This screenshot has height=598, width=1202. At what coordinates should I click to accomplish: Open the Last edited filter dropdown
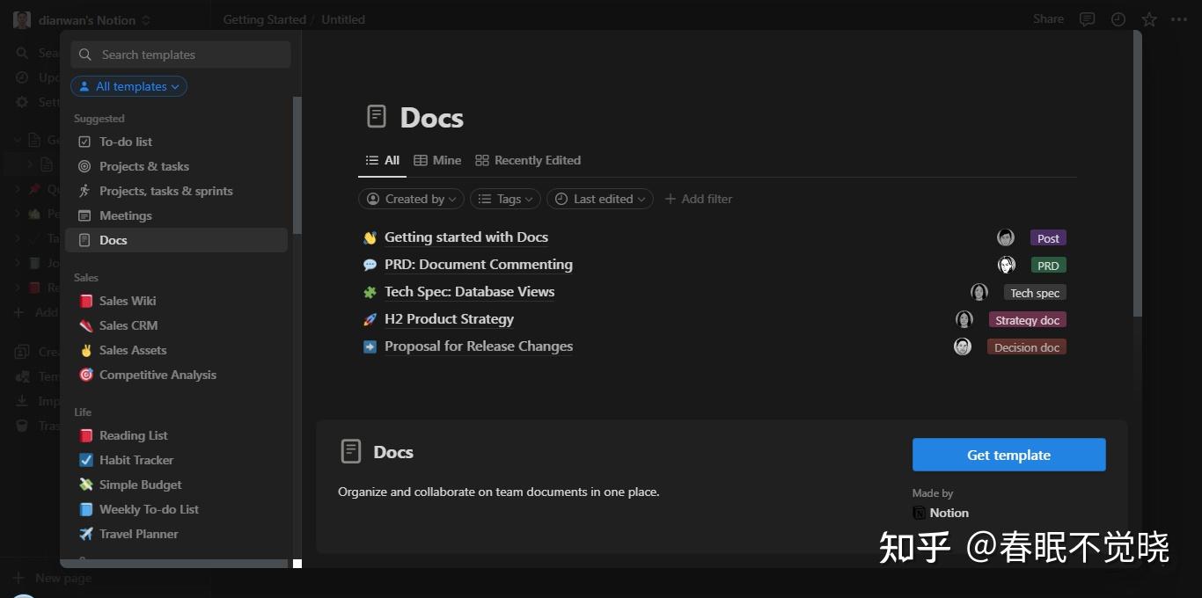tap(600, 199)
